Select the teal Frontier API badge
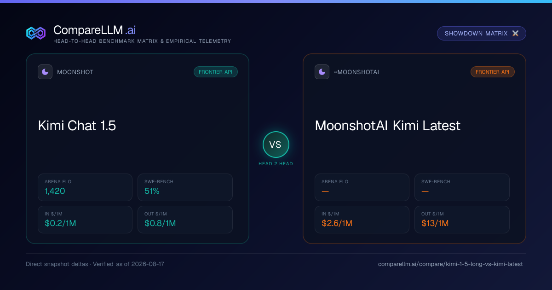Image resolution: width=552 pixels, height=290 pixels. click(216, 72)
